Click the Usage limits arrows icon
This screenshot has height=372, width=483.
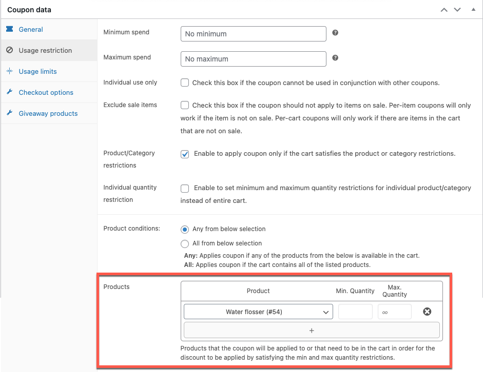point(10,71)
